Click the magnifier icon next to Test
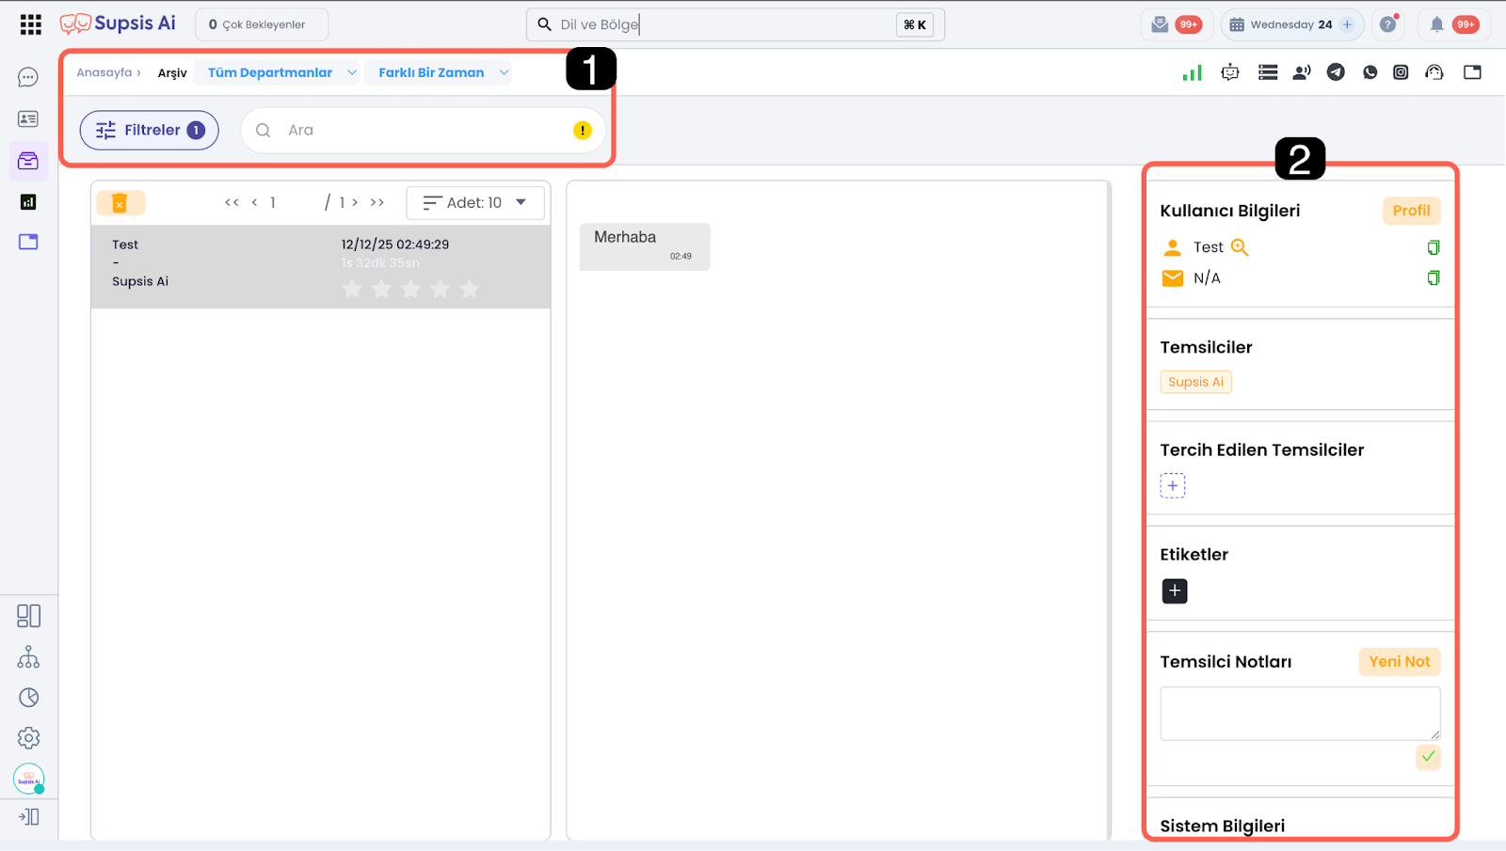Screen dimensions: 1506x851 (1240, 247)
